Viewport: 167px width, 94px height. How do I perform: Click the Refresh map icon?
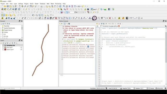click(x=60, y=6)
